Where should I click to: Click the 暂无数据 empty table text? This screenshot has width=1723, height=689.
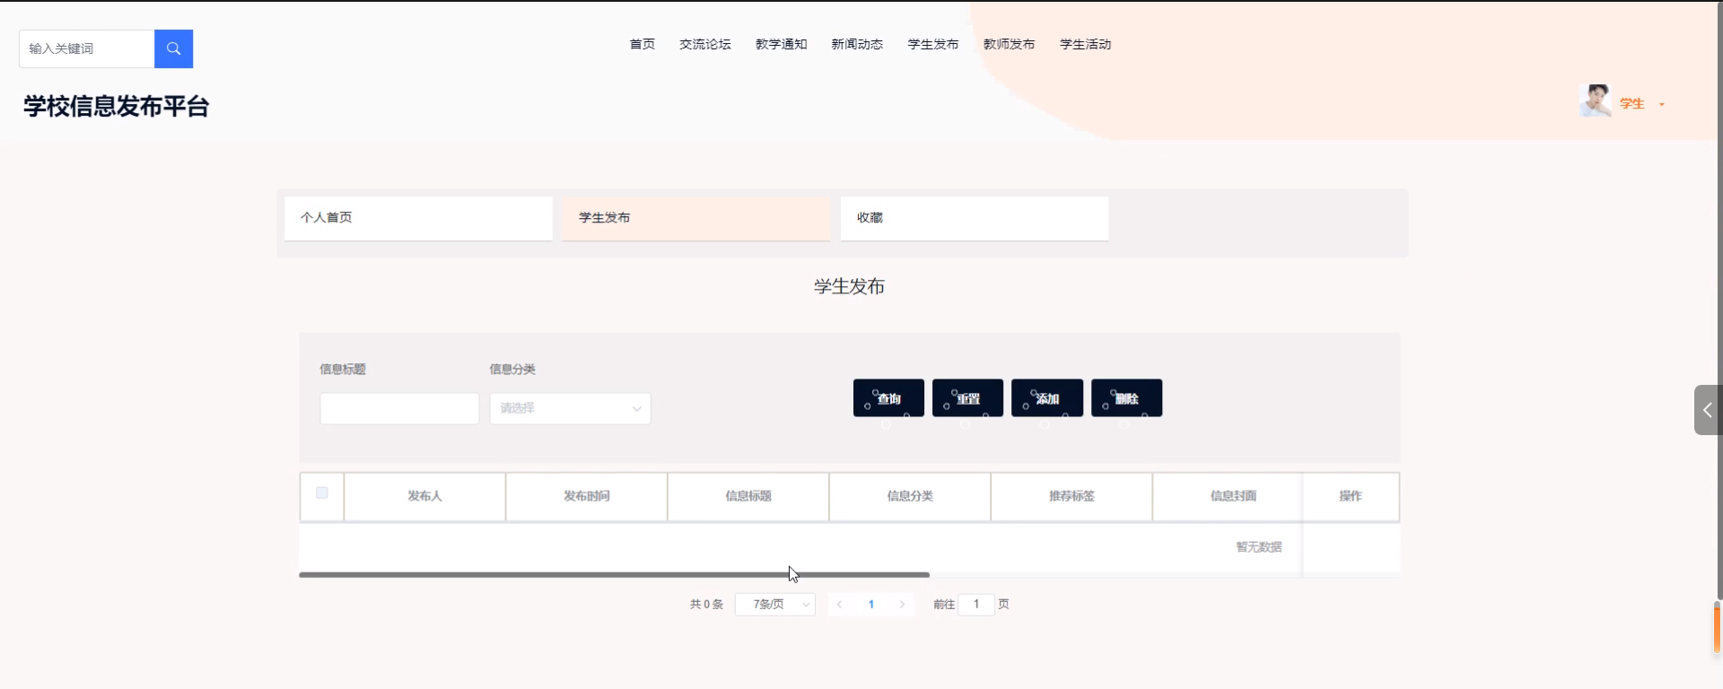pyautogui.click(x=1259, y=547)
